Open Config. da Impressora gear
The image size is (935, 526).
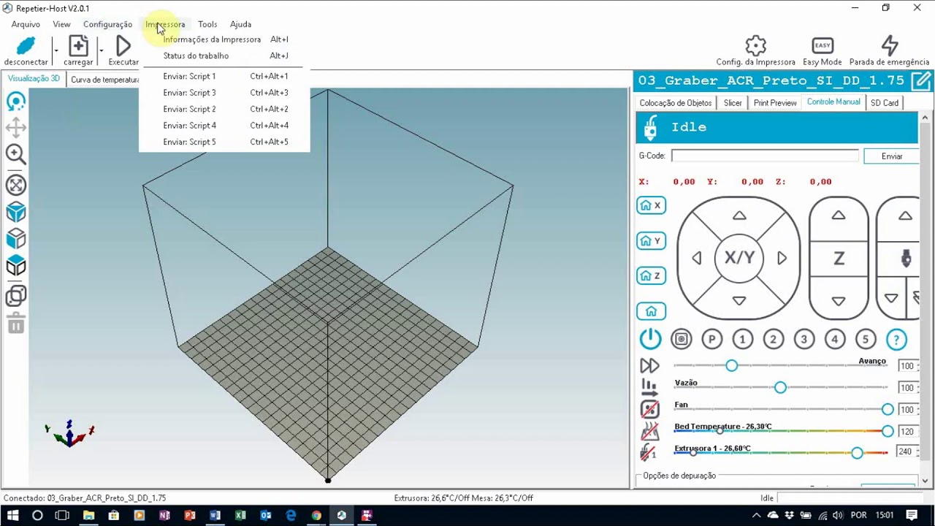tap(755, 46)
